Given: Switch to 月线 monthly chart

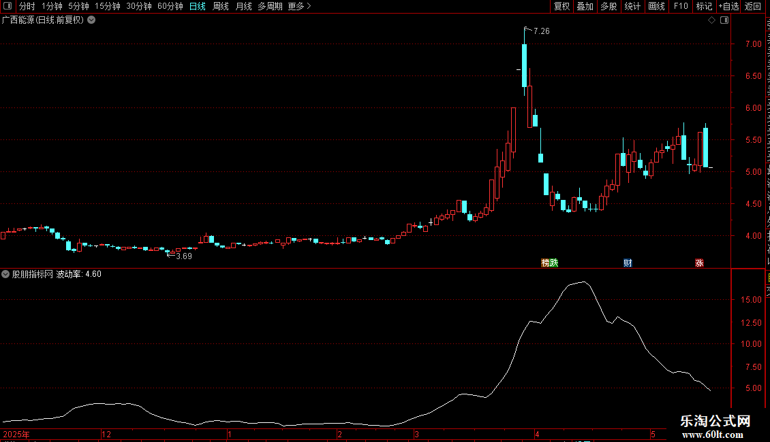Looking at the screenshot, I should tap(243, 6).
